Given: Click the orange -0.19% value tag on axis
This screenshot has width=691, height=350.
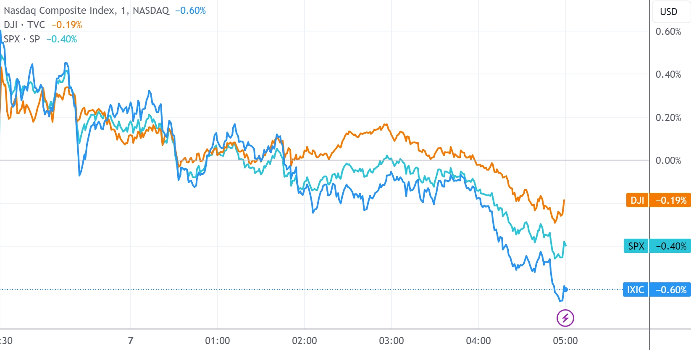Looking at the screenshot, I should pos(670,200).
